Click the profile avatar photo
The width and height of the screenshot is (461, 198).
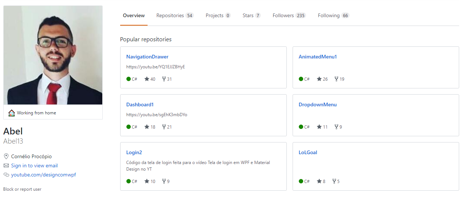53,55
